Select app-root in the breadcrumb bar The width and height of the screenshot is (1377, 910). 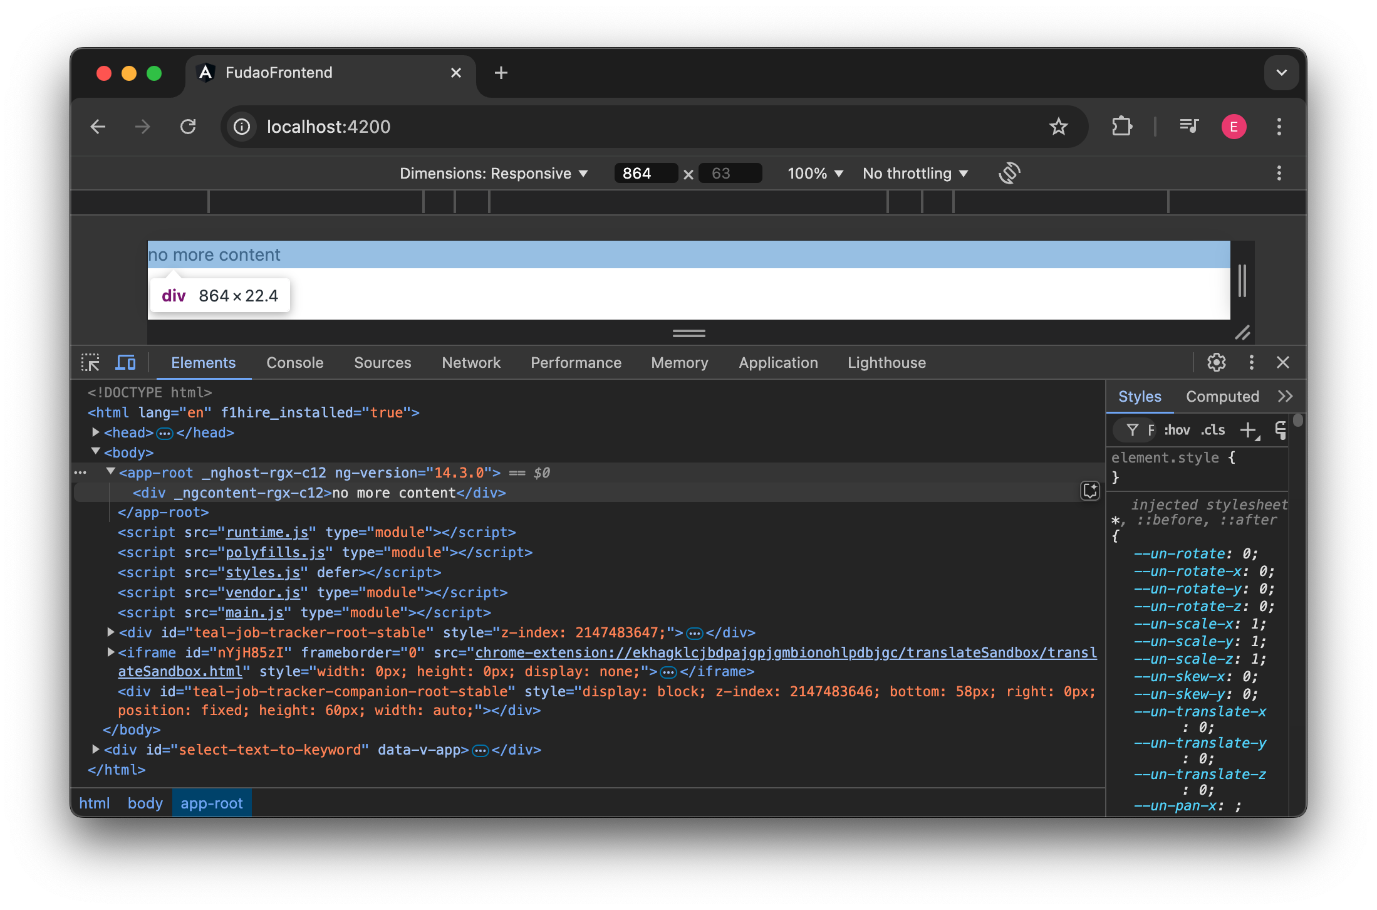point(212,803)
